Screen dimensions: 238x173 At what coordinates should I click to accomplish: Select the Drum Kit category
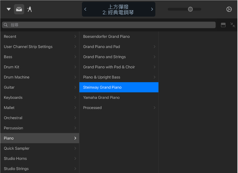click(x=40, y=67)
